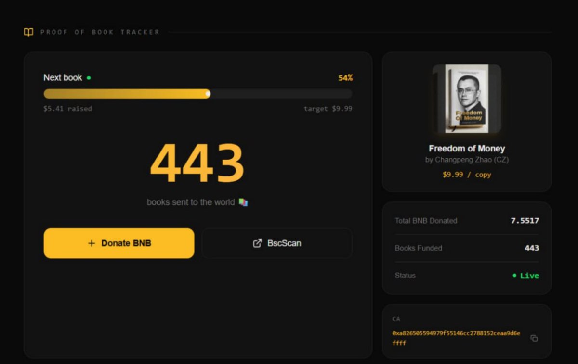Click the 'Next book' label

pos(63,78)
